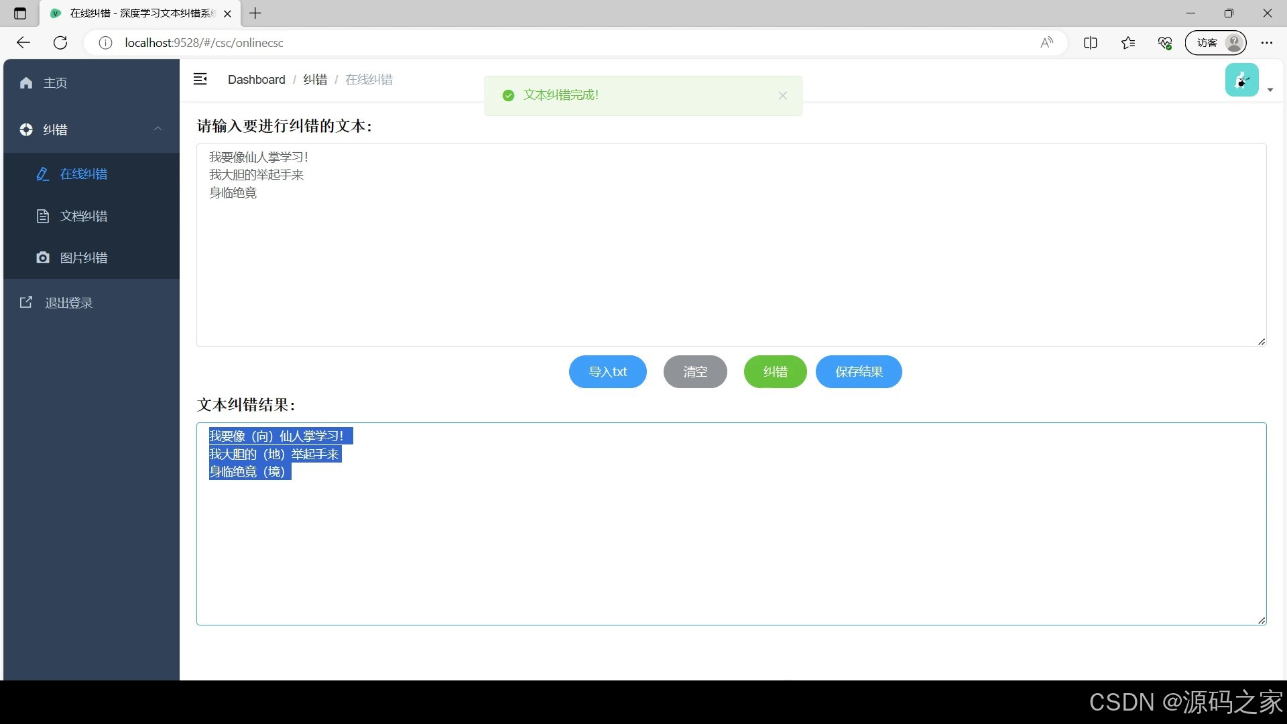Click the document icon next to 文档纠错
This screenshot has height=724, width=1287.
pyautogui.click(x=42, y=216)
